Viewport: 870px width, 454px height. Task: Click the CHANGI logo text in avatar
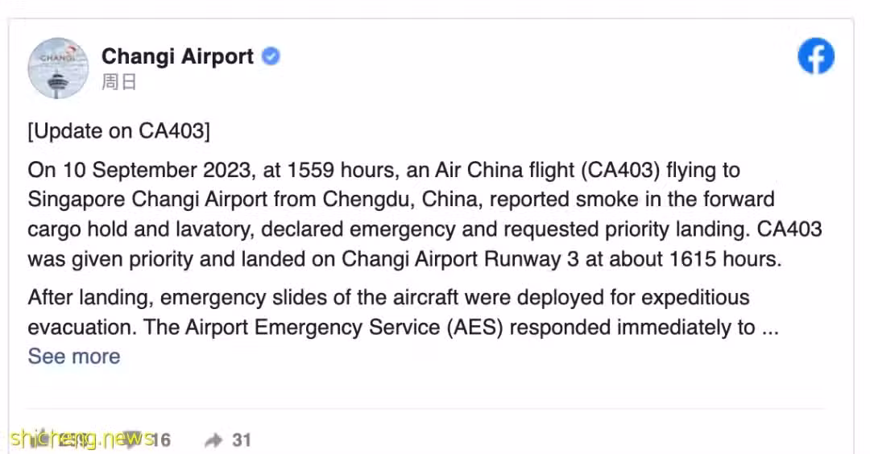click(x=57, y=57)
